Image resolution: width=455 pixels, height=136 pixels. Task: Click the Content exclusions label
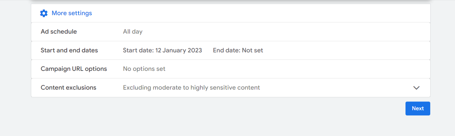pos(68,88)
